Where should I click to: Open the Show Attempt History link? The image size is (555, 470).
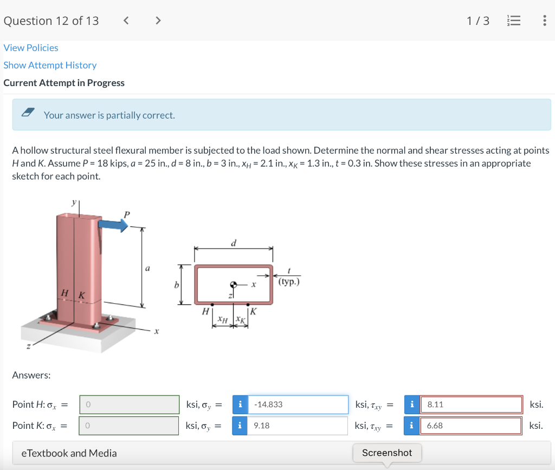coord(50,65)
